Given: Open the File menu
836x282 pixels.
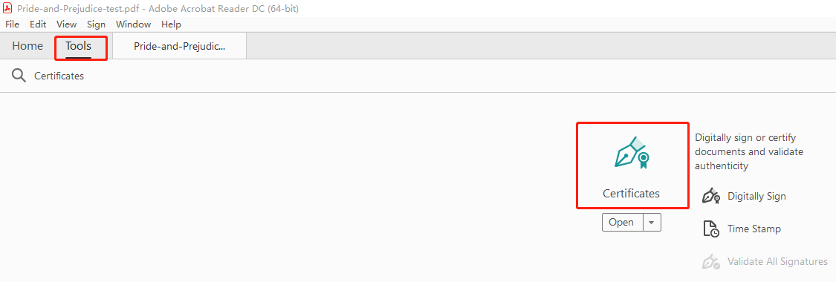Looking at the screenshot, I should (x=13, y=24).
